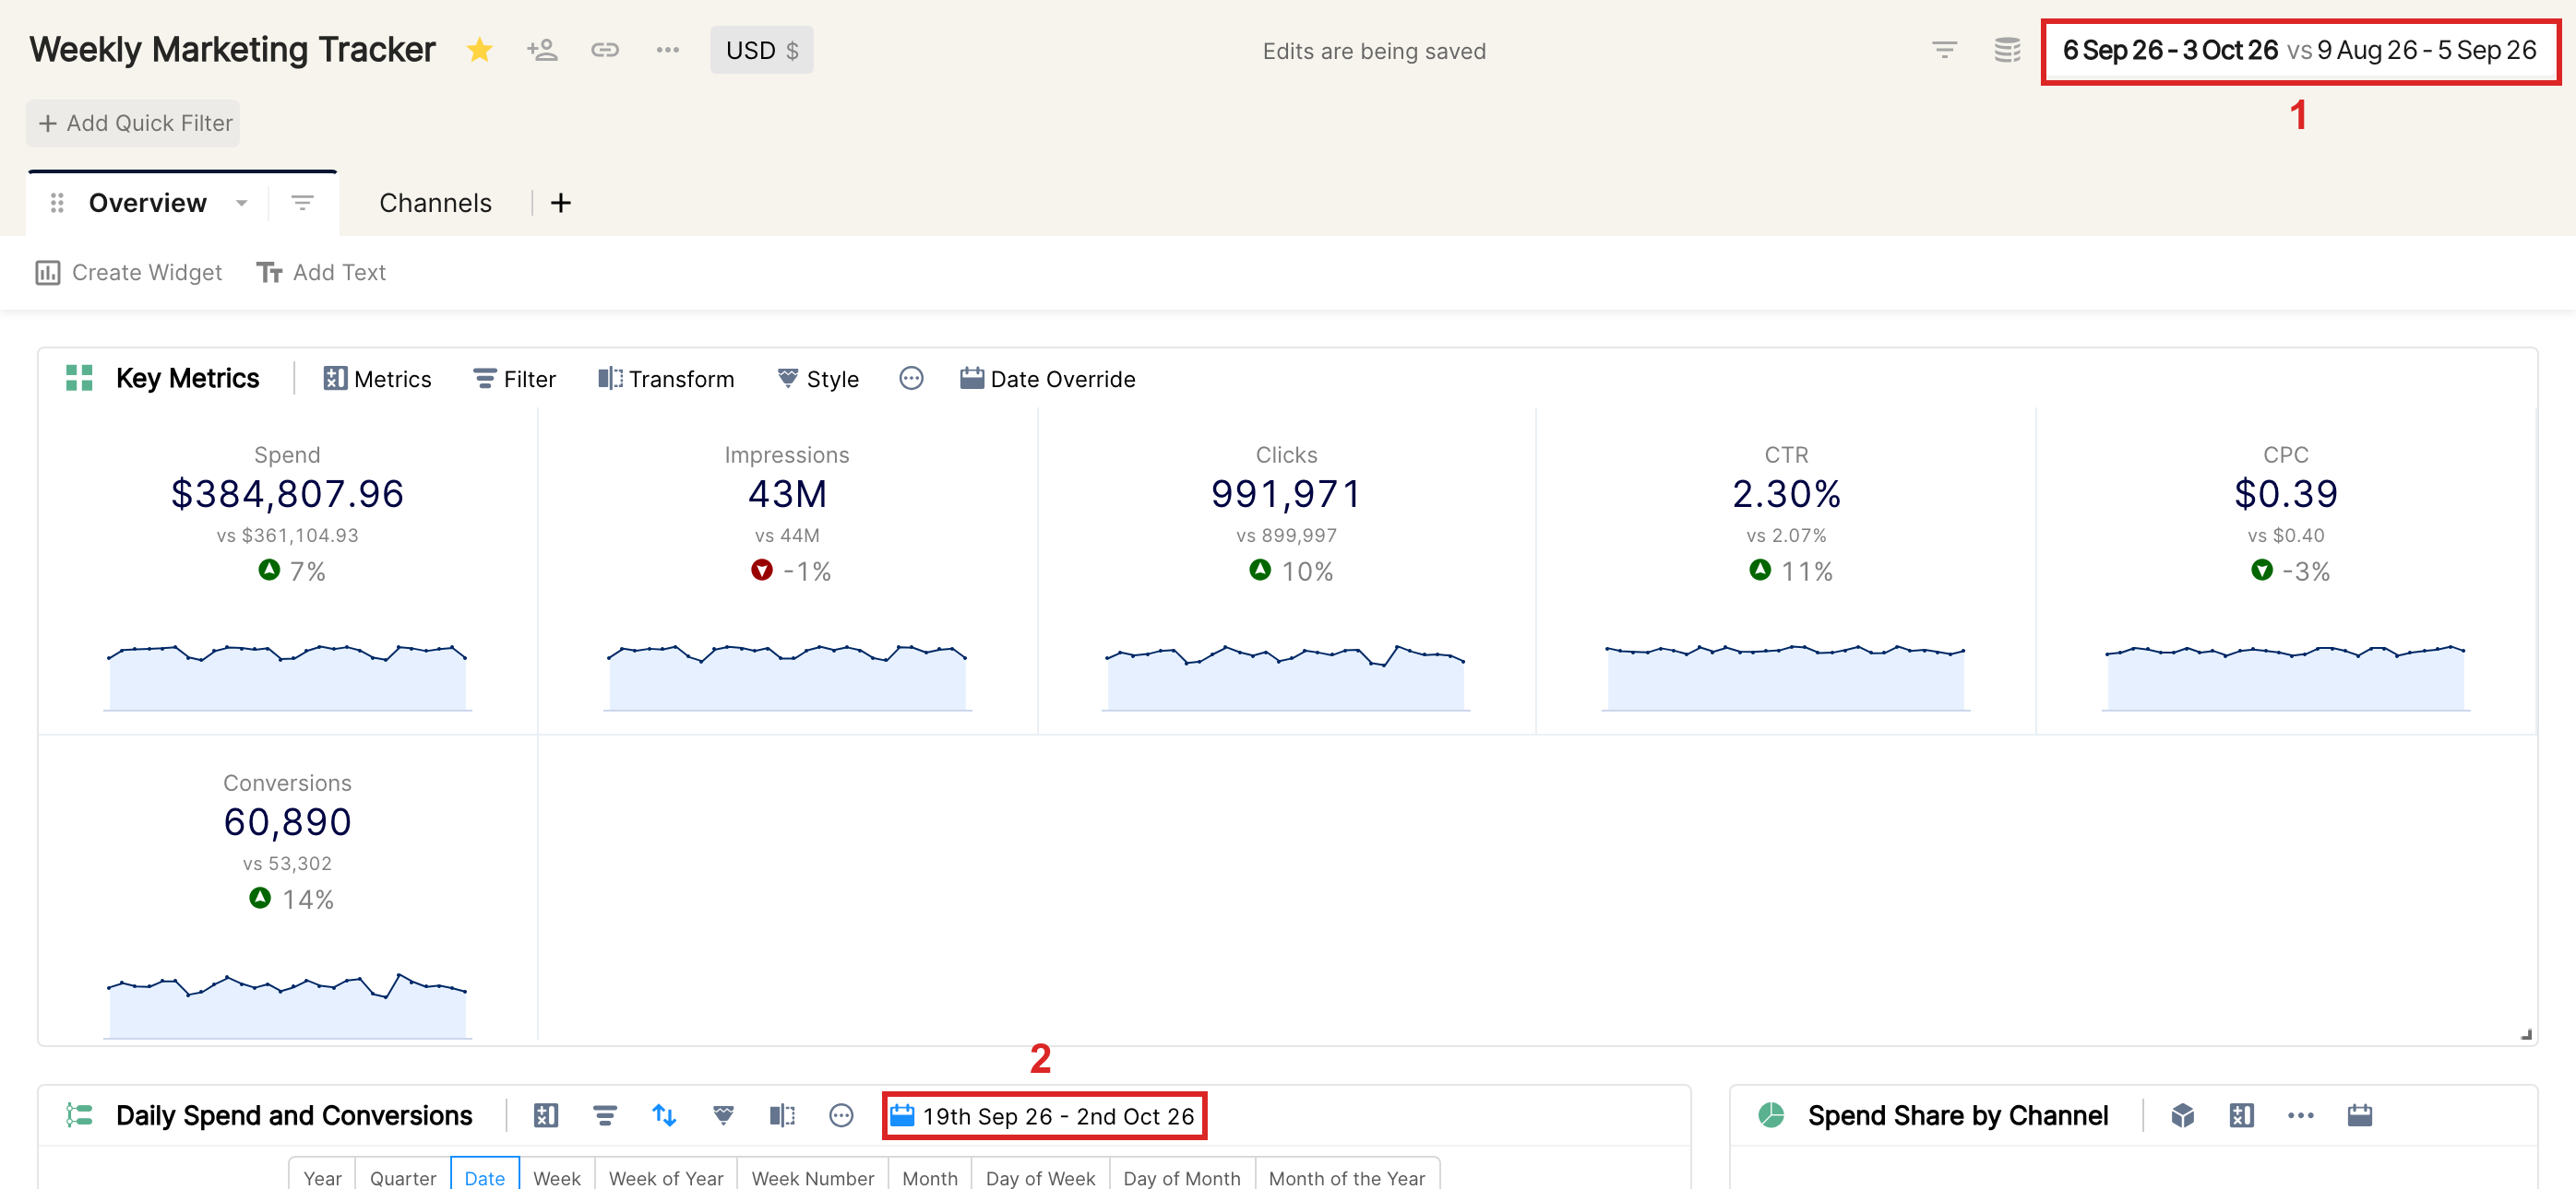Open the share/add user icon

click(x=542, y=50)
